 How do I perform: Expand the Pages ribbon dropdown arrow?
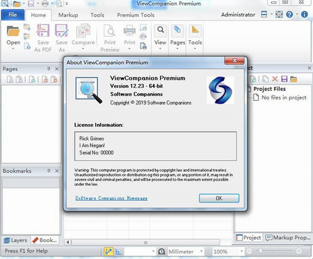click(178, 49)
